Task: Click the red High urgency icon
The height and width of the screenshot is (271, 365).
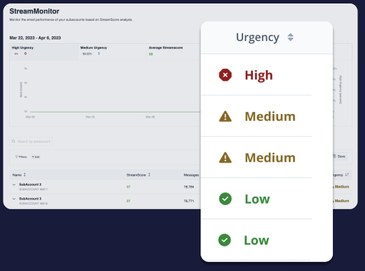Action: click(225, 75)
